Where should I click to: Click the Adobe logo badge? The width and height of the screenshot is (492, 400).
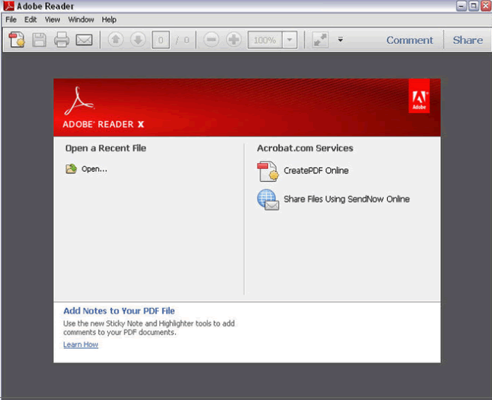[419, 96]
